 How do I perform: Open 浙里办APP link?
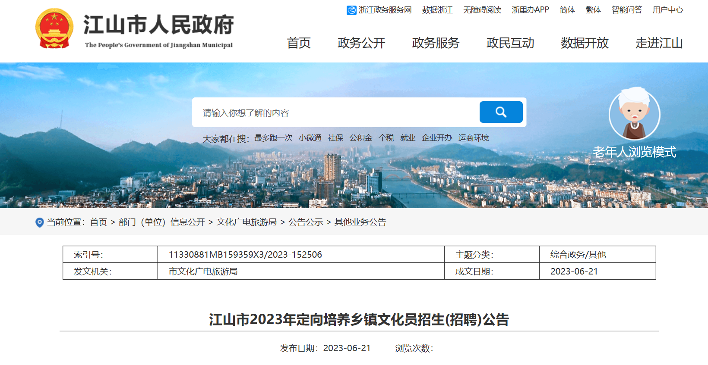[531, 10]
